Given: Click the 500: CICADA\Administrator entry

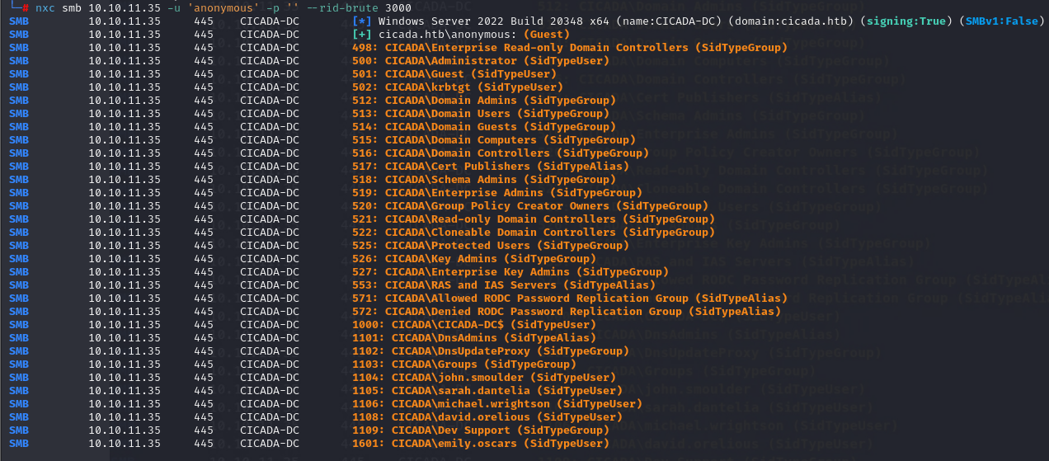Looking at the screenshot, I should 473,61.
